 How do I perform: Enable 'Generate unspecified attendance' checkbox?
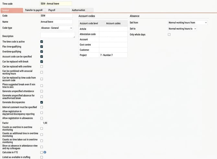point(41,91)
